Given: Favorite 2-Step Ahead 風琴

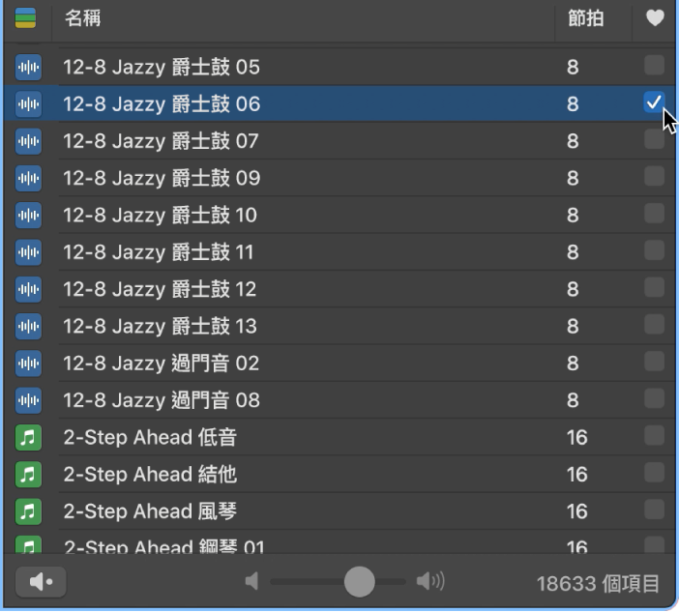Looking at the screenshot, I should tap(654, 510).
